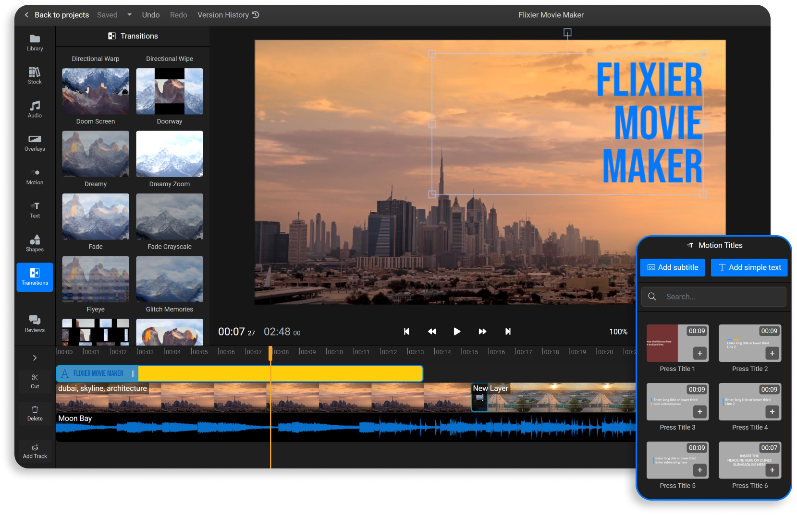This screenshot has width=797, height=515.
Task: Open the Audio panel
Action: (x=34, y=109)
